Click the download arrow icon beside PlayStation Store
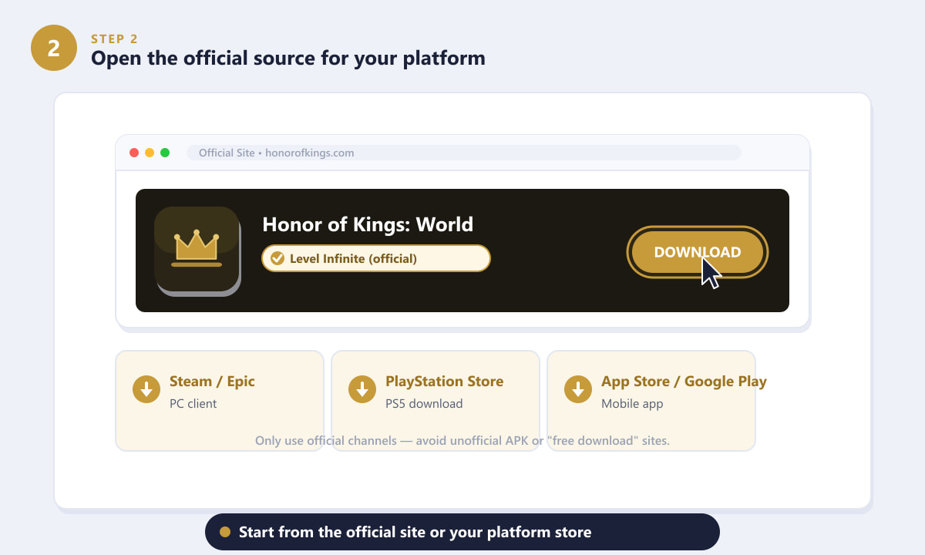The height and width of the screenshot is (555, 925). [x=362, y=388]
